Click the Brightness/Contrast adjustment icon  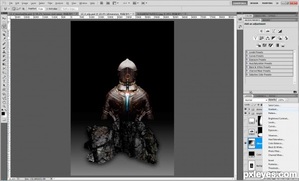[262, 31]
